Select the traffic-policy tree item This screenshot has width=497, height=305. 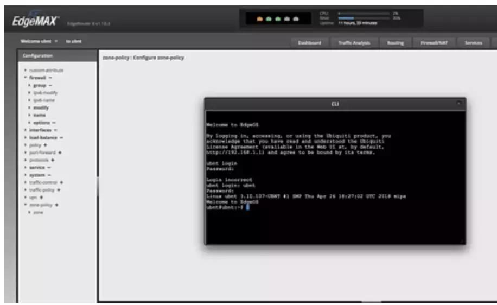click(x=42, y=190)
